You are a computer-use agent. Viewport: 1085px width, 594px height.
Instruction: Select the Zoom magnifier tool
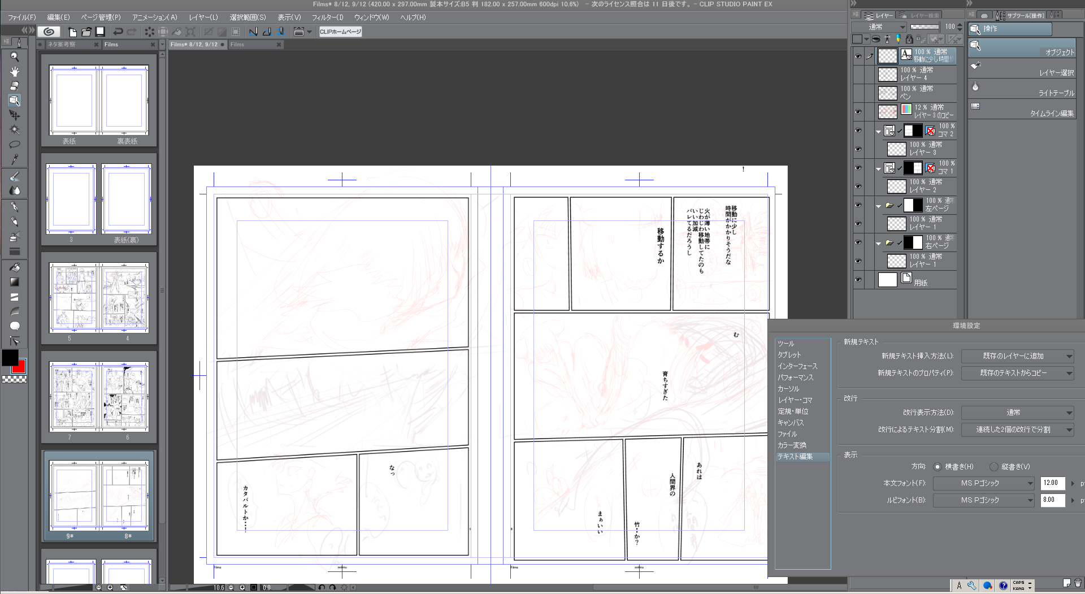click(15, 57)
